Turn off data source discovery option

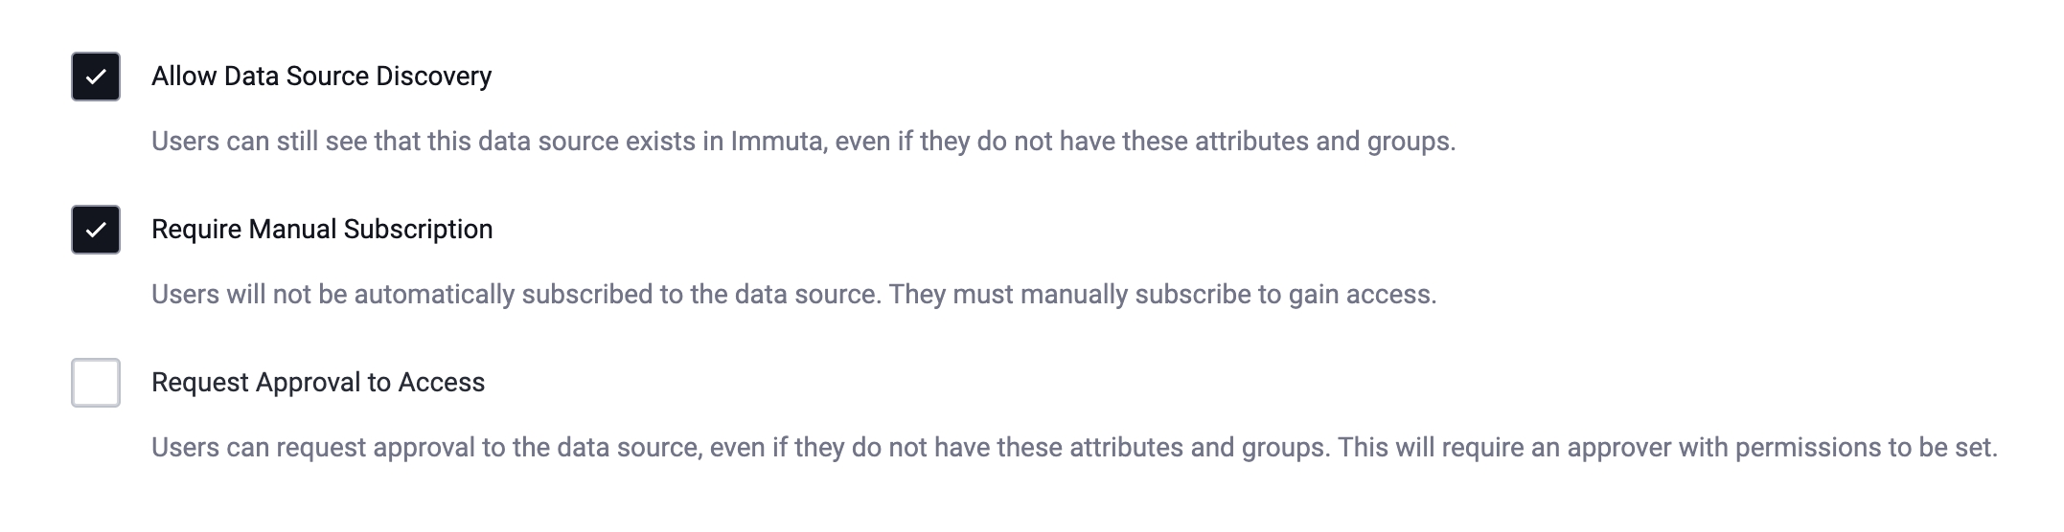click(x=96, y=77)
